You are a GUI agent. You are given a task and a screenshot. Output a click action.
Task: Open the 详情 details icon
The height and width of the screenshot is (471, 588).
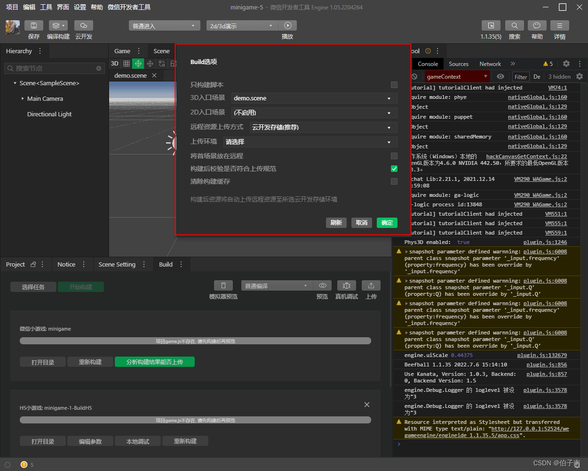pos(560,25)
